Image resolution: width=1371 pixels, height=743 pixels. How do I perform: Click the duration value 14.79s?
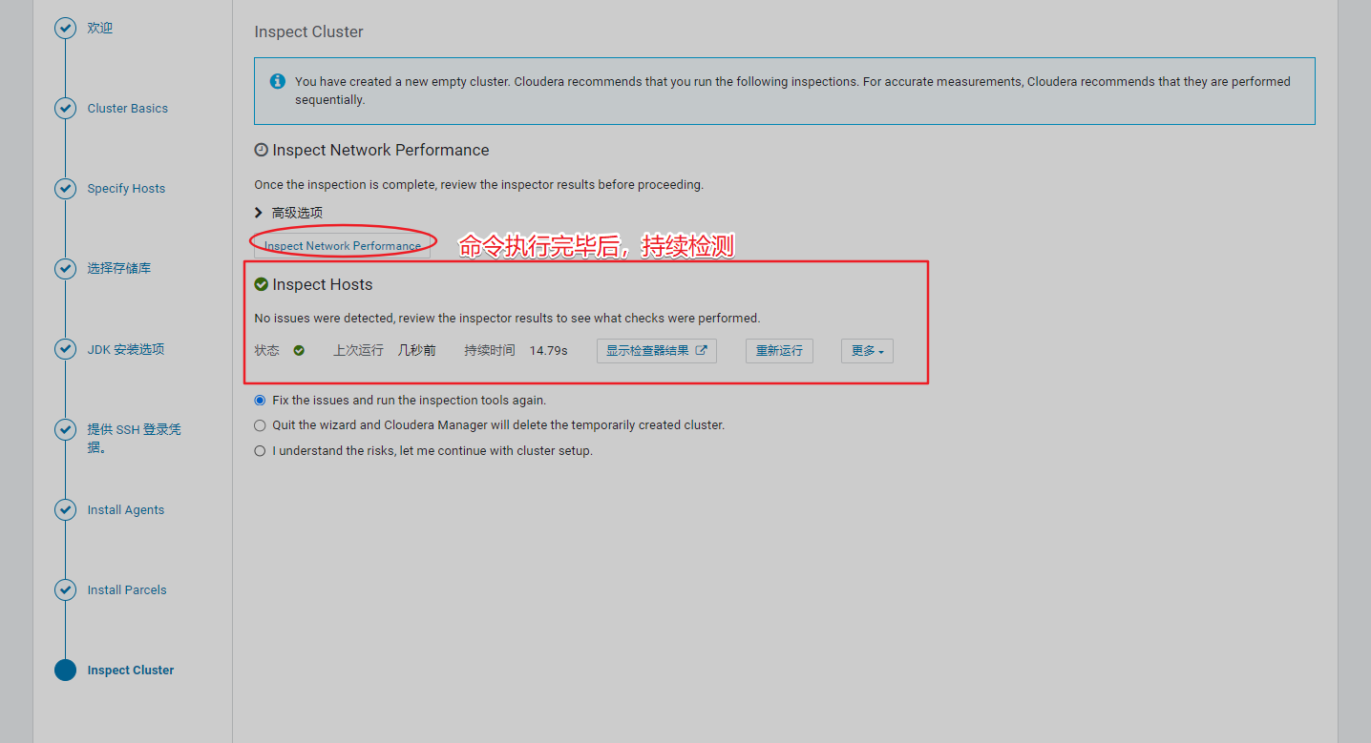pyautogui.click(x=549, y=351)
